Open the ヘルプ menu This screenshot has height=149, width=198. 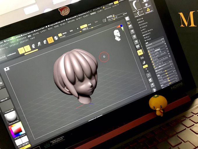[x=32, y=39]
